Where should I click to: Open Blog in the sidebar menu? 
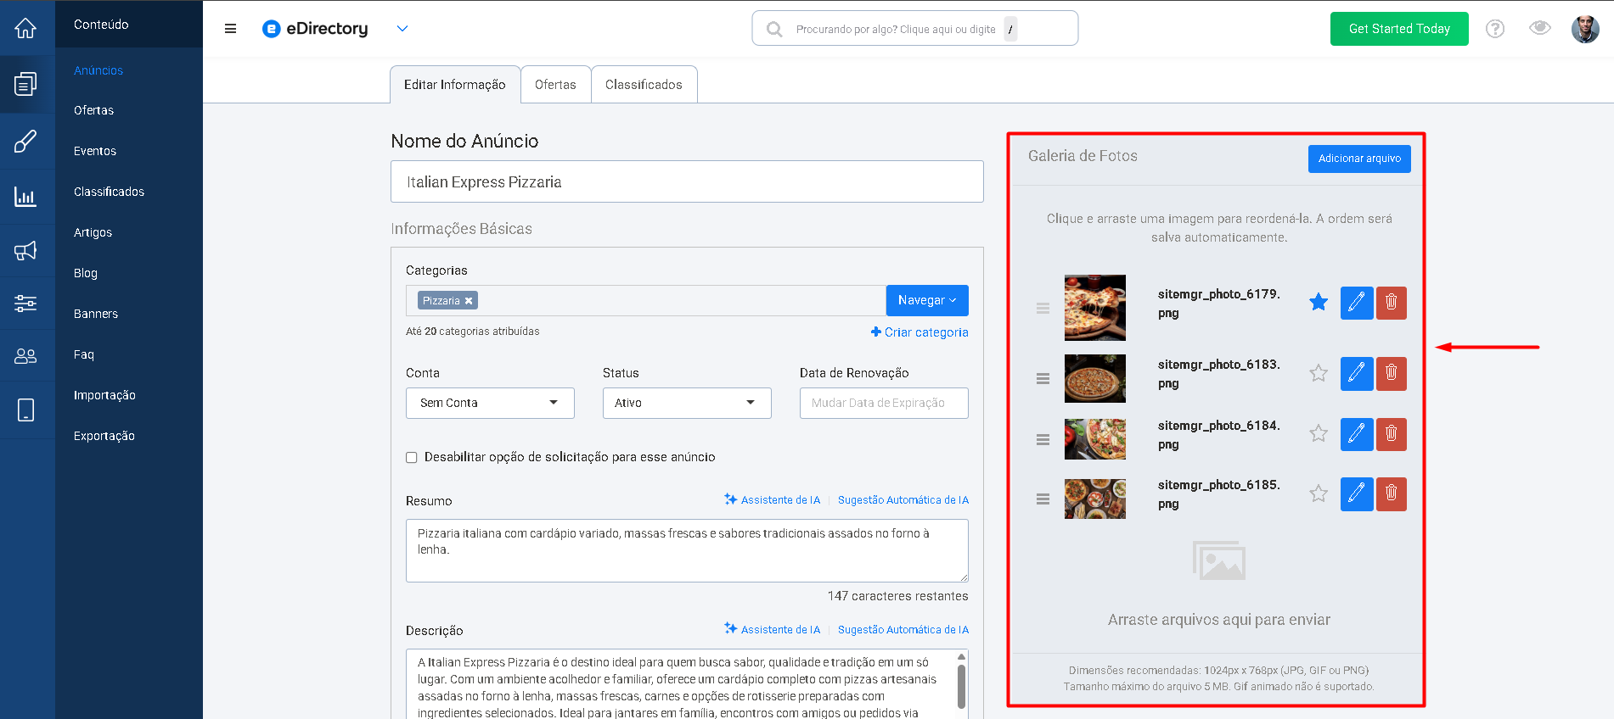86,273
